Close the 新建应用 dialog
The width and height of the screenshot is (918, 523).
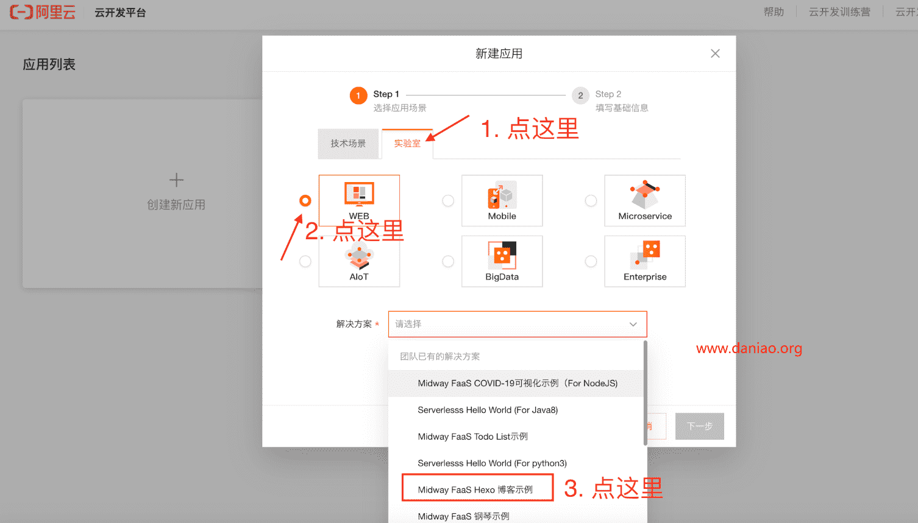(x=715, y=54)
